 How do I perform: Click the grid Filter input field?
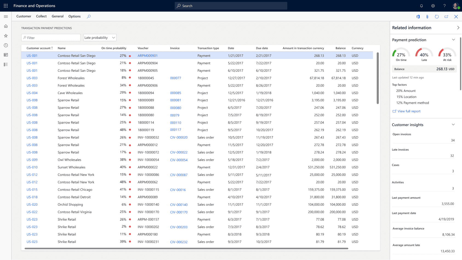[x=51, y=38]
